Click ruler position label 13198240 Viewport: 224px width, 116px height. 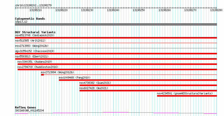pyautogui.click(x=113, y=10)
